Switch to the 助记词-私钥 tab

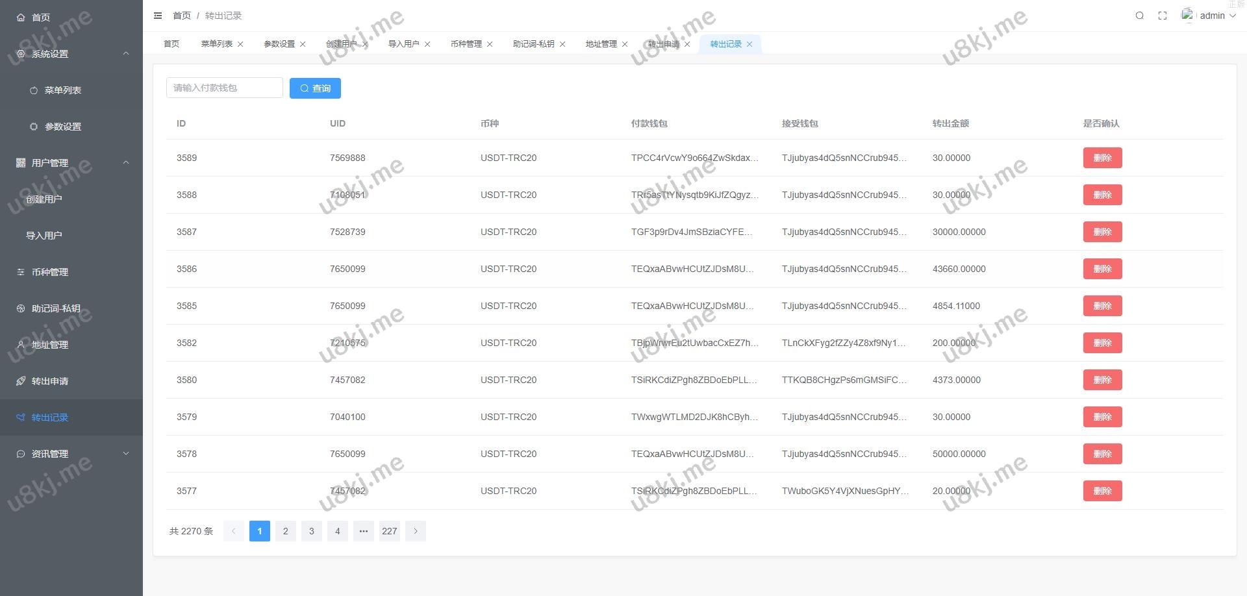point(533,44)
